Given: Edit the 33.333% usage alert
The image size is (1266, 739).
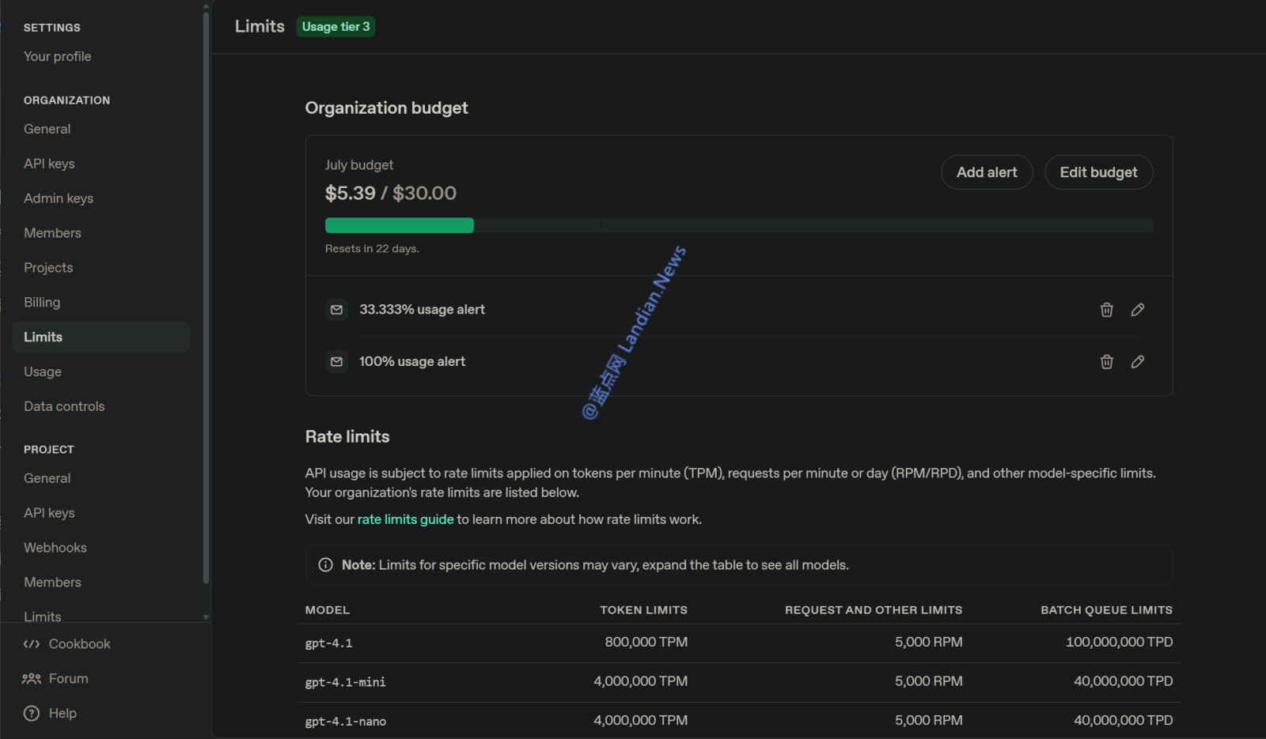Looking at the screenshot, I should click(1137, 310).
